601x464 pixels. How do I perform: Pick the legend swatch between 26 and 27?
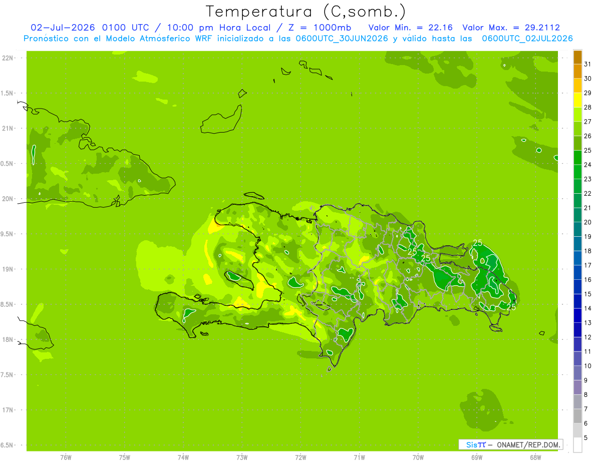577,129
